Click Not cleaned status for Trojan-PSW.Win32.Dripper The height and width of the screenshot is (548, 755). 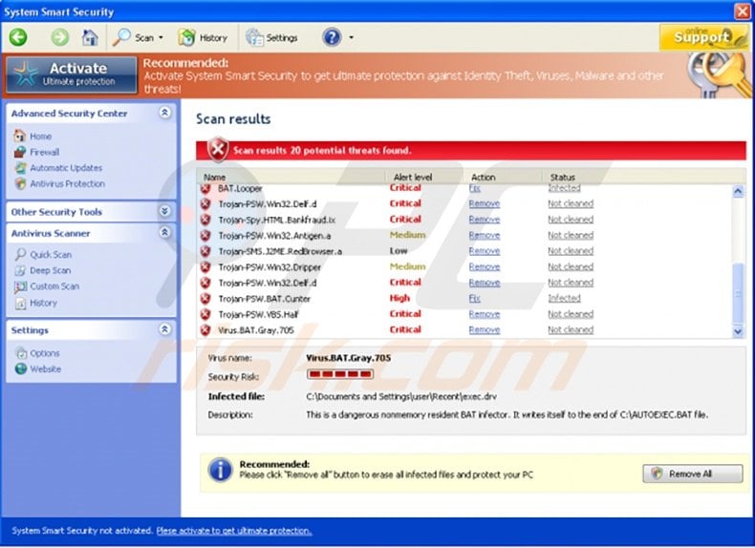coord(571,266)
